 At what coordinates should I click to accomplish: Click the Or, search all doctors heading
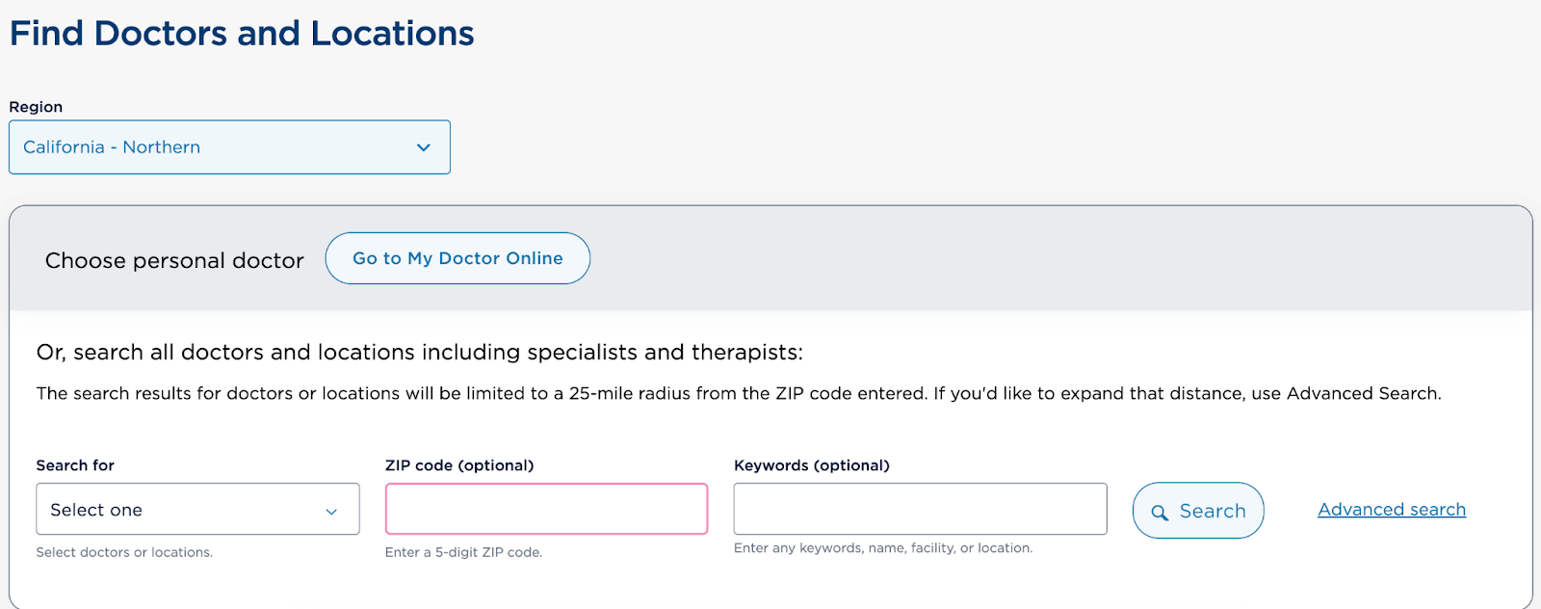[419, 353]
